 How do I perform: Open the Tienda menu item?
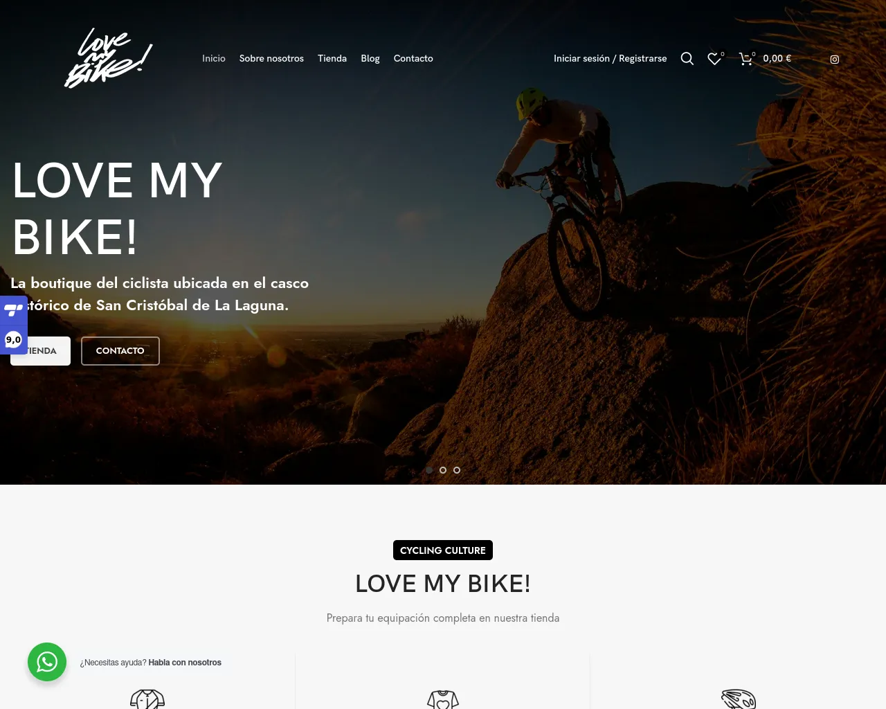pos(332,59)
